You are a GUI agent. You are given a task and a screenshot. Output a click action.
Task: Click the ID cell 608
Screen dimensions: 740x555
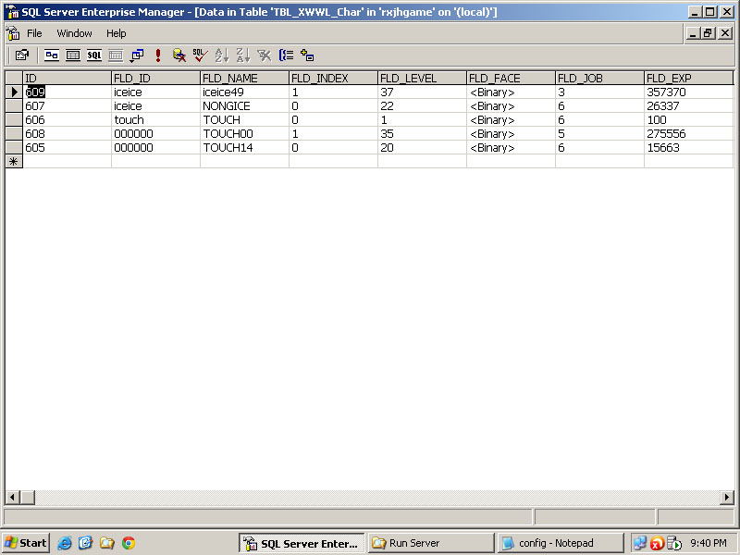(67, 133)
